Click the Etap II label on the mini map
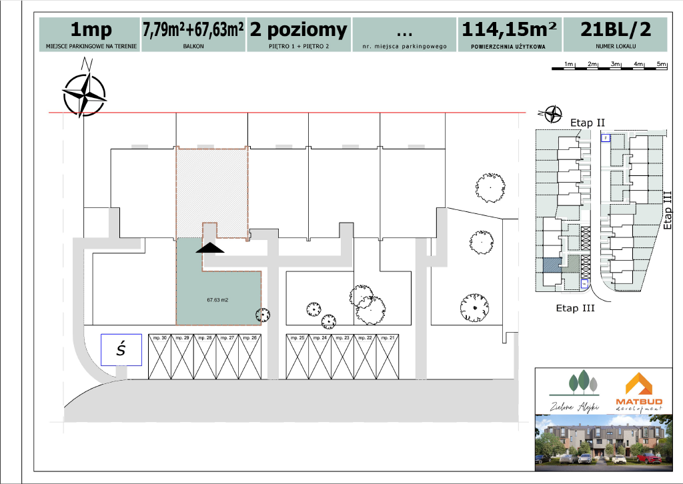The height and width of the screenshot is (484, 683). [587, 123]
